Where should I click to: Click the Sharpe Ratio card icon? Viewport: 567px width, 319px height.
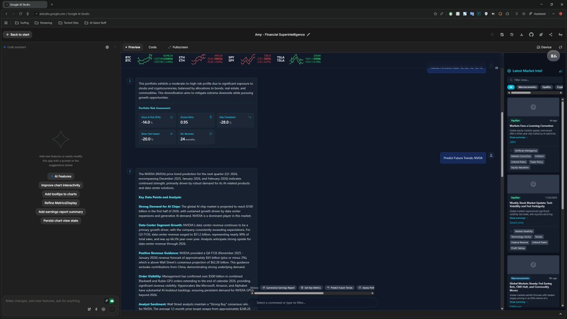pyautogui.click(x=210, y=117)
